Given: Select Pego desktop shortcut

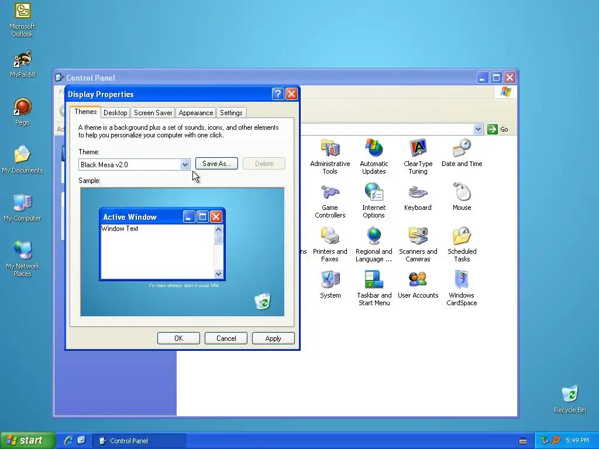Looking at the screenshot, I should coord(22,112).
